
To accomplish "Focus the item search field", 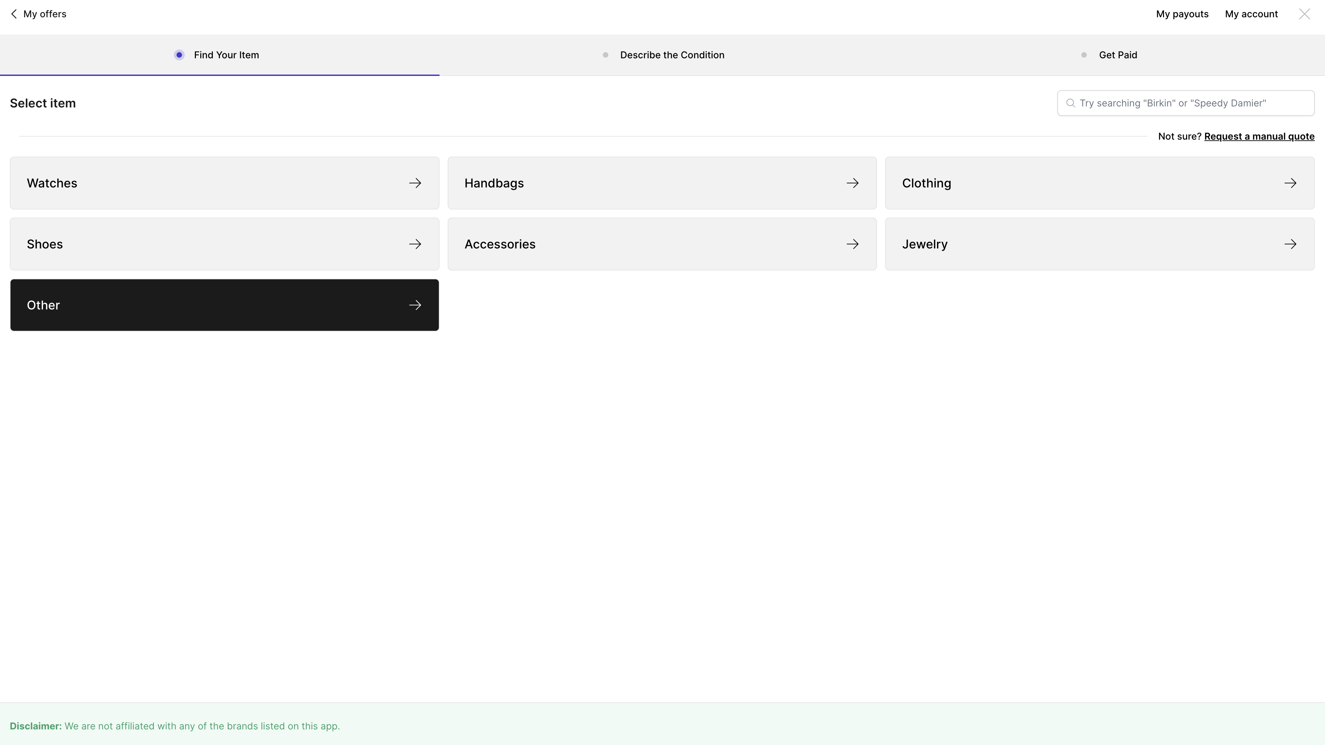I will (x=1186, y=103).
